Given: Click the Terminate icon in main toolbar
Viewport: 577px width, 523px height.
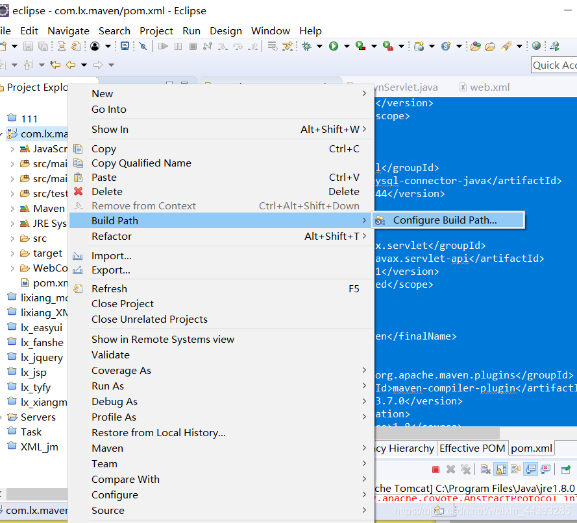Looking at the screenshot, I should pos(193,46).
